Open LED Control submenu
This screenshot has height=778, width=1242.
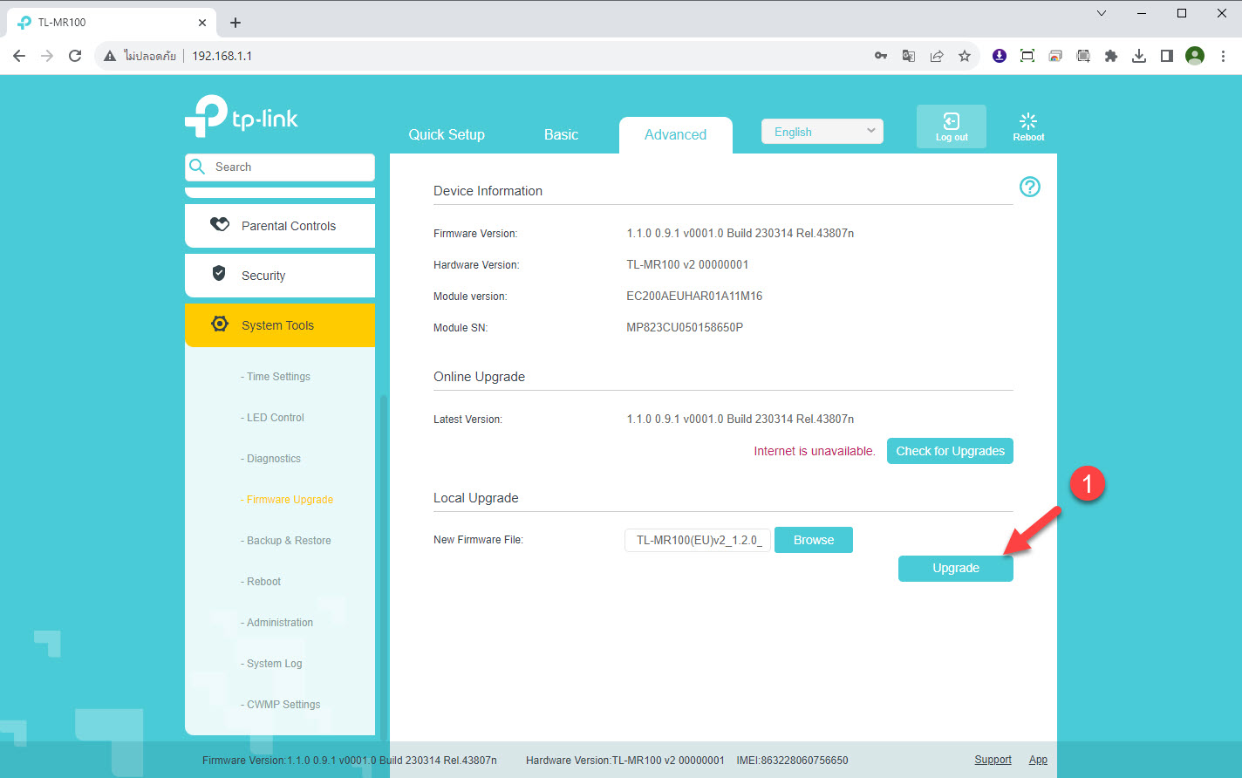pyautogui.click(x=272, y=418)
